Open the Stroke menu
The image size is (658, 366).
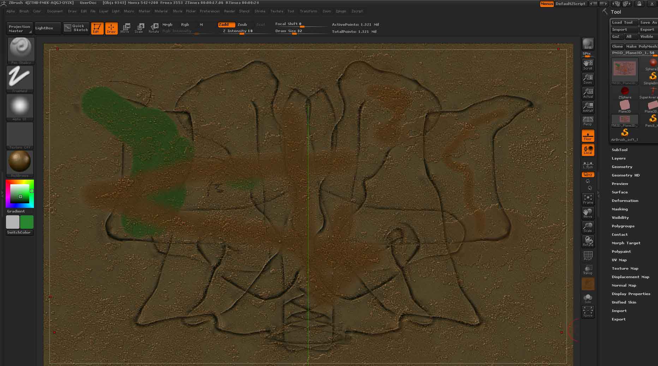(x=260, y=11)
